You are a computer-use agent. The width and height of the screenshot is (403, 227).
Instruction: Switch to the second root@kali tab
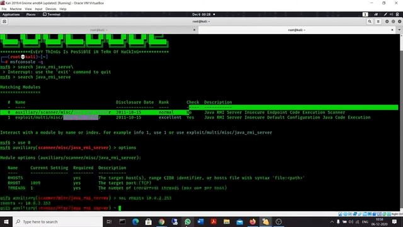pyautogui.click(x=297, y=30)
